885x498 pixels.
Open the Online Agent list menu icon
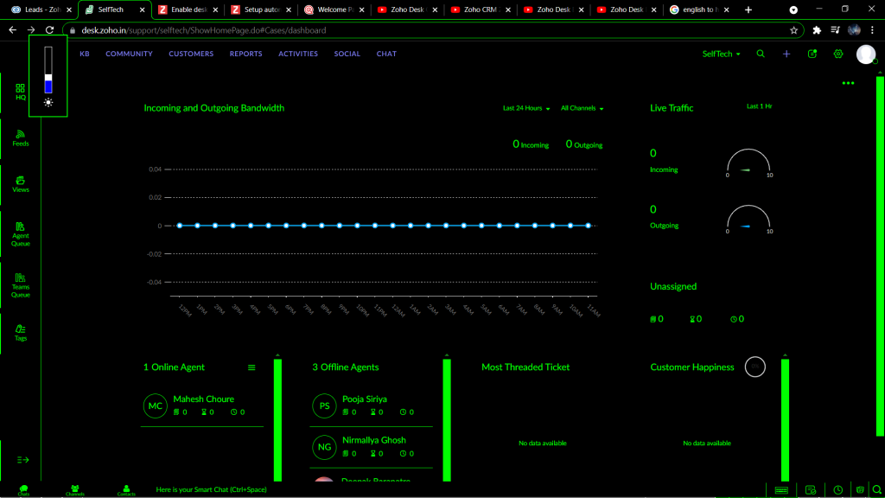pos(251,367)
